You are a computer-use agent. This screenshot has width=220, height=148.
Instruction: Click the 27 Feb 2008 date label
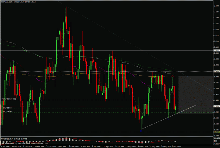tap(51, 147)
